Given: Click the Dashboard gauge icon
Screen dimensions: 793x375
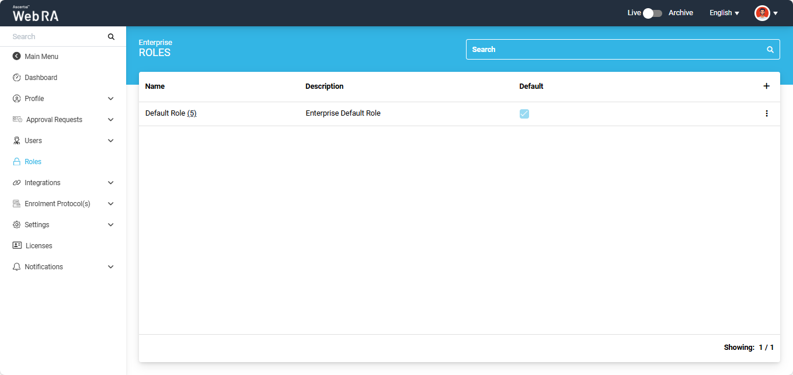Looking at the screenshot, I should pyautogui.click(x=16, y=78).
